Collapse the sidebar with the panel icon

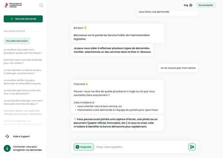pos(41,5)
